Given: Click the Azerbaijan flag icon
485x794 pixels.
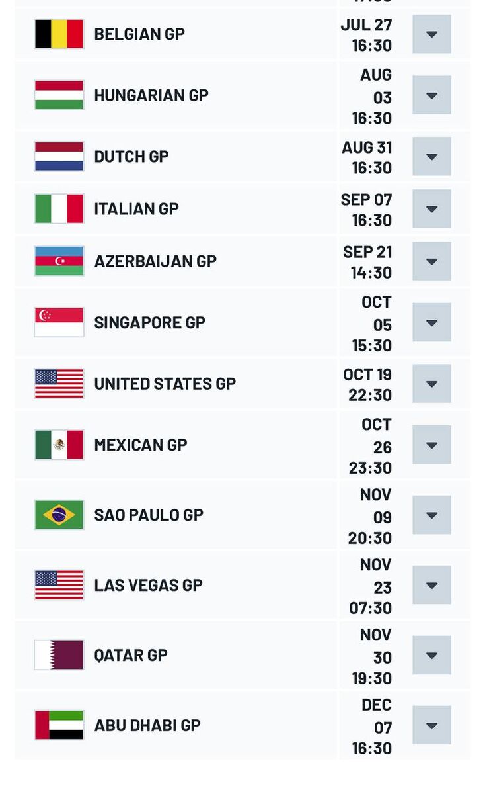Looking at the screenshot, I should pyautogui.click(x=59, y=261).
